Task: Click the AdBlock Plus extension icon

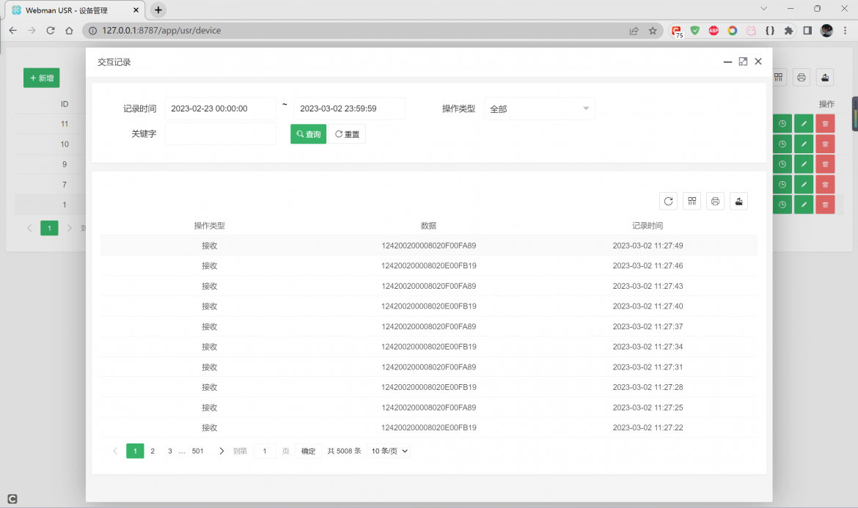Action: pyautogui.click(x=714, y=31)
